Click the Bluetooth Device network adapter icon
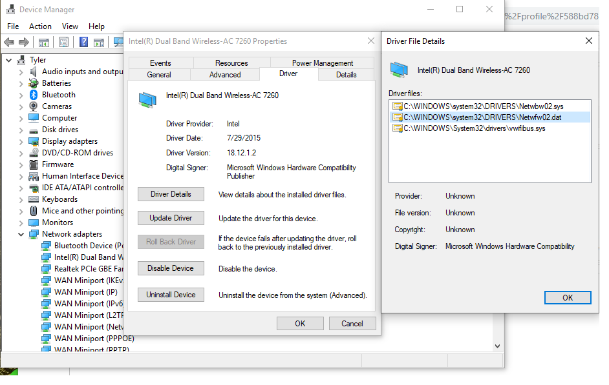Screen dimensions: 609x385 coord(46,246)
